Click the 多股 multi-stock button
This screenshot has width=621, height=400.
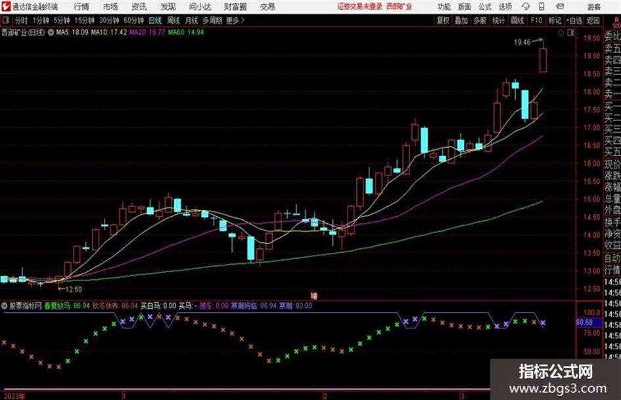[x=480, y=20]
